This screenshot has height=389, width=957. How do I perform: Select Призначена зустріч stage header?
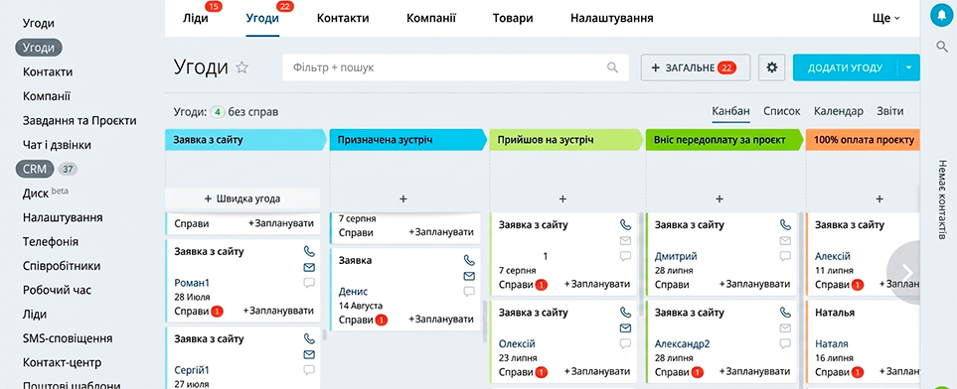click(x=407, y=140)
